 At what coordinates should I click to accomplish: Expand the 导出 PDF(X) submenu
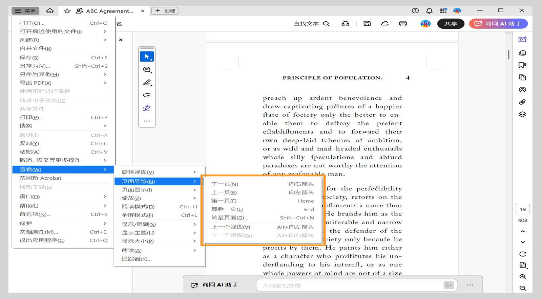click(x=63, y=83)
